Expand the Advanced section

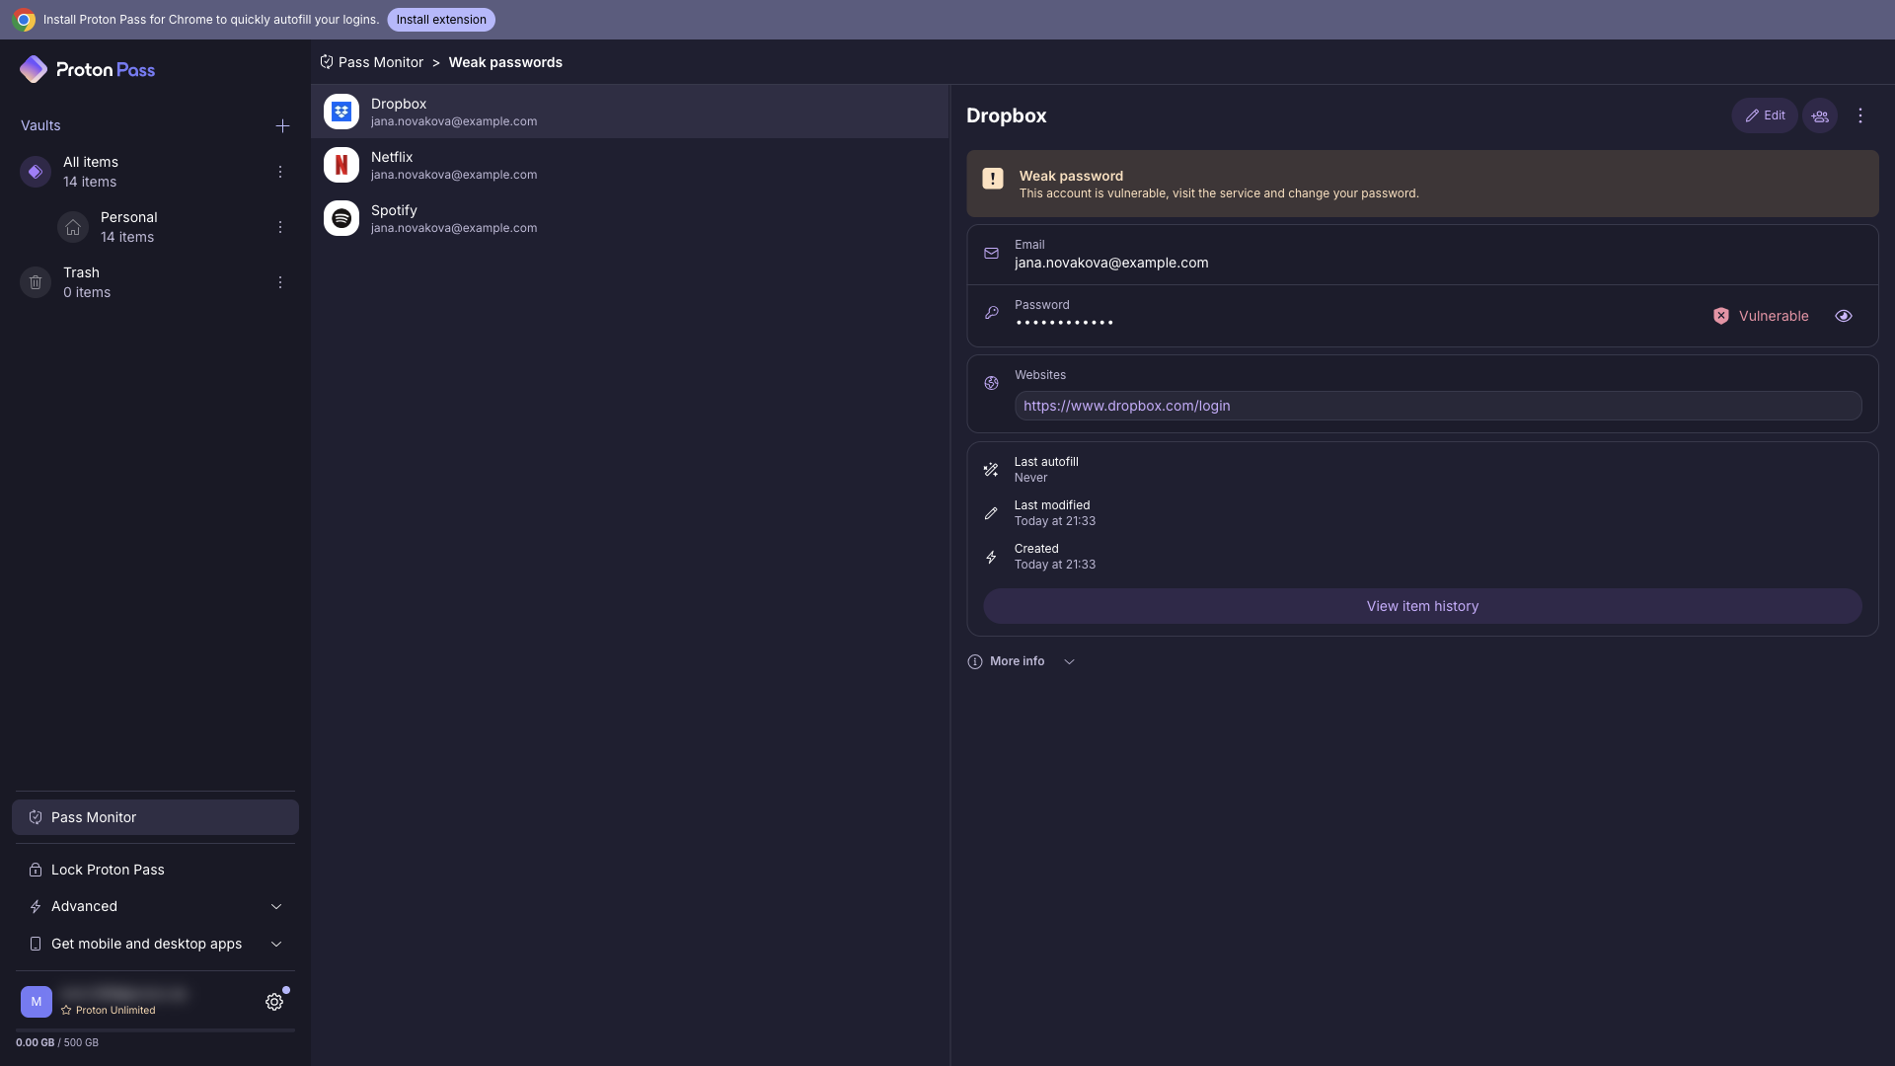(155, 906)
